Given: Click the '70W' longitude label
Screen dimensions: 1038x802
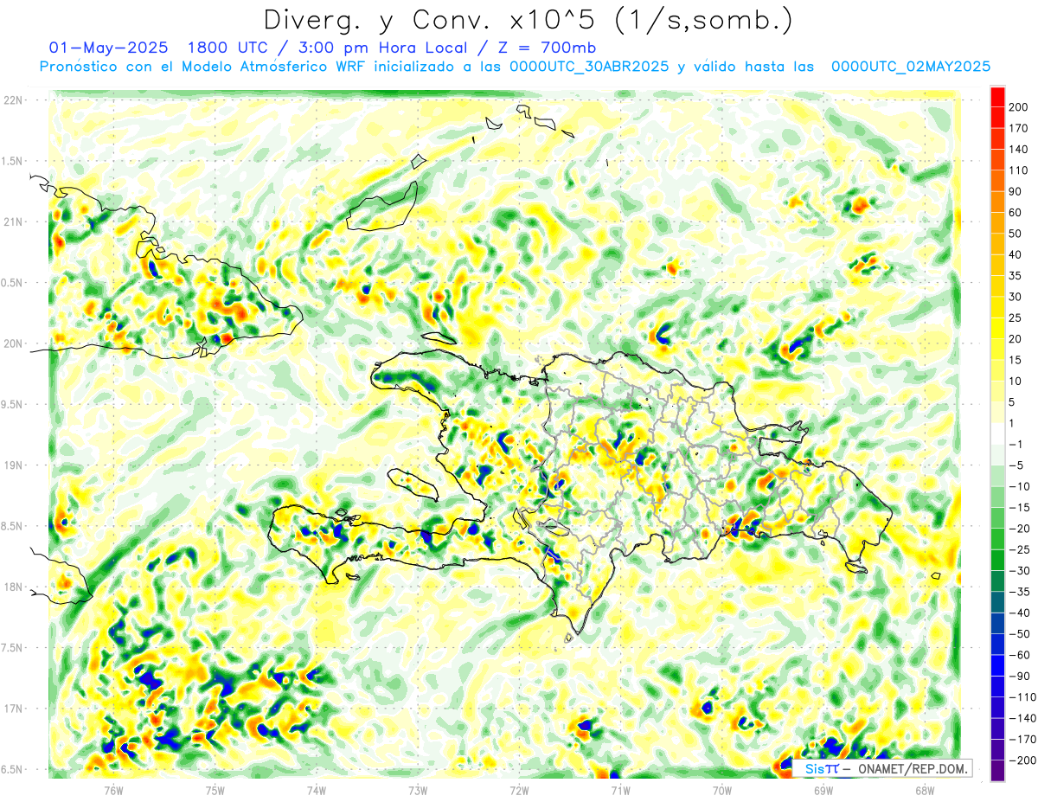Looking at the screenshot, I should tap(721, 790).
